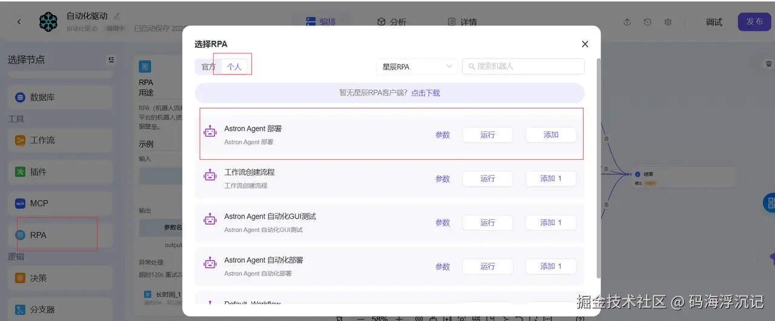Edit the 自动化驱动 name with pencil icon
This screenshot has width=775, height=321.
pos(117,16)
